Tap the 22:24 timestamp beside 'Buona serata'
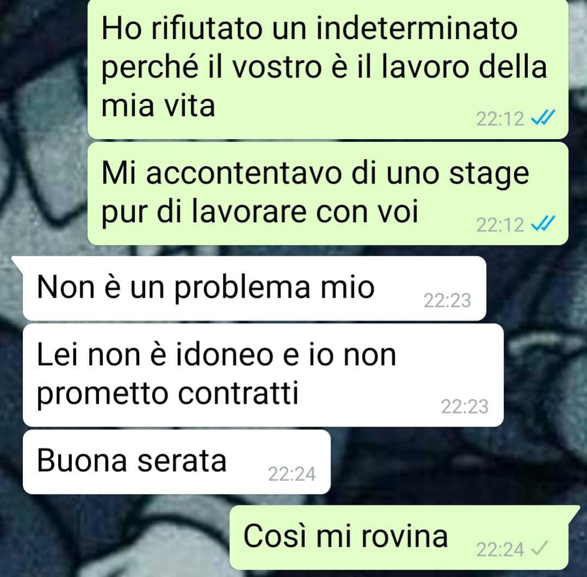The width and height of the screenshot is (587, 577). [x=292, y=474]
